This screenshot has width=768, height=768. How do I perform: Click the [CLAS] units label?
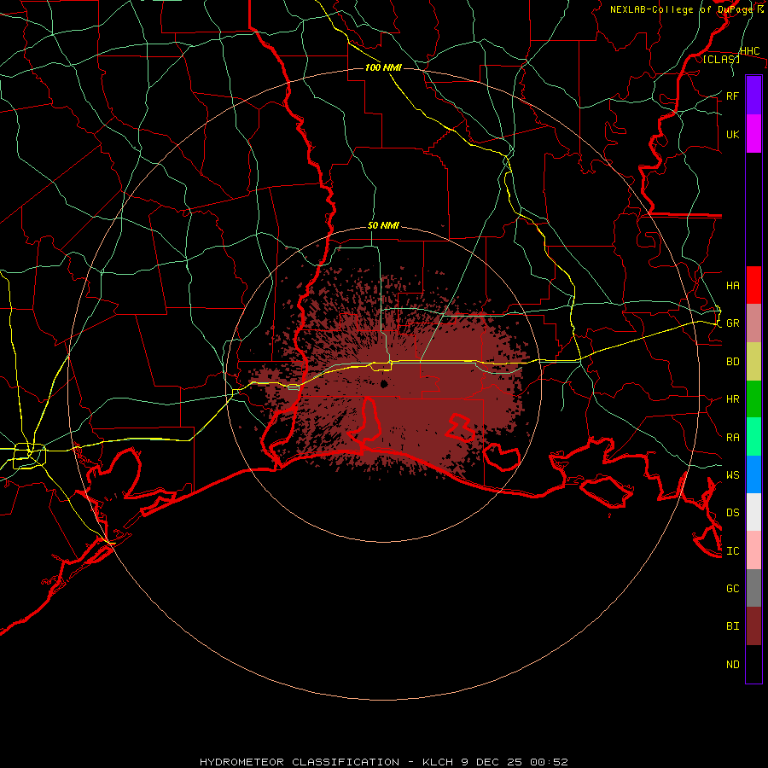721,59
